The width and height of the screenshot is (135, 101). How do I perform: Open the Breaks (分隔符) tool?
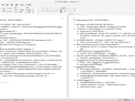(x=4, y=9)
